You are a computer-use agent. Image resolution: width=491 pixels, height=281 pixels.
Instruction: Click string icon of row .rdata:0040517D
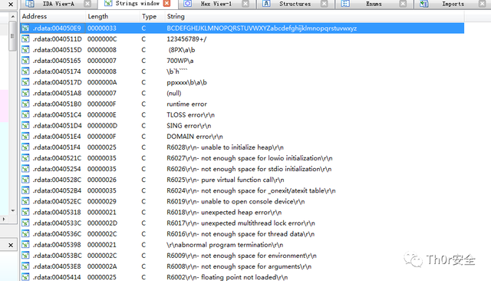coord(25,82)
